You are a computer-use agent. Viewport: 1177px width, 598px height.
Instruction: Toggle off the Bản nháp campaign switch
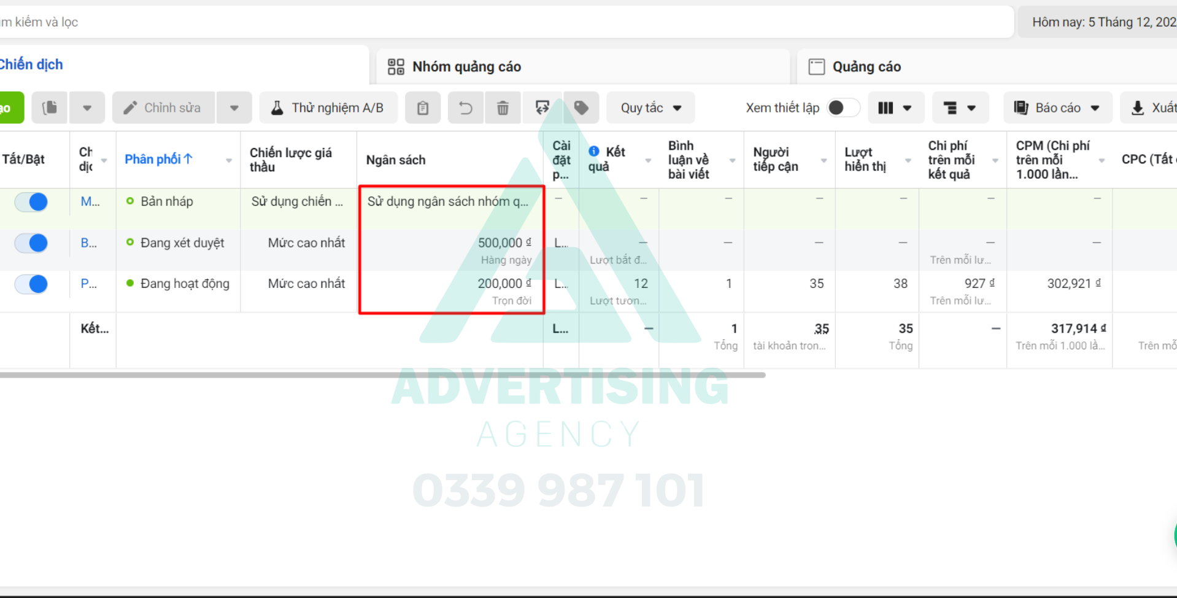(x=32, y=201)
